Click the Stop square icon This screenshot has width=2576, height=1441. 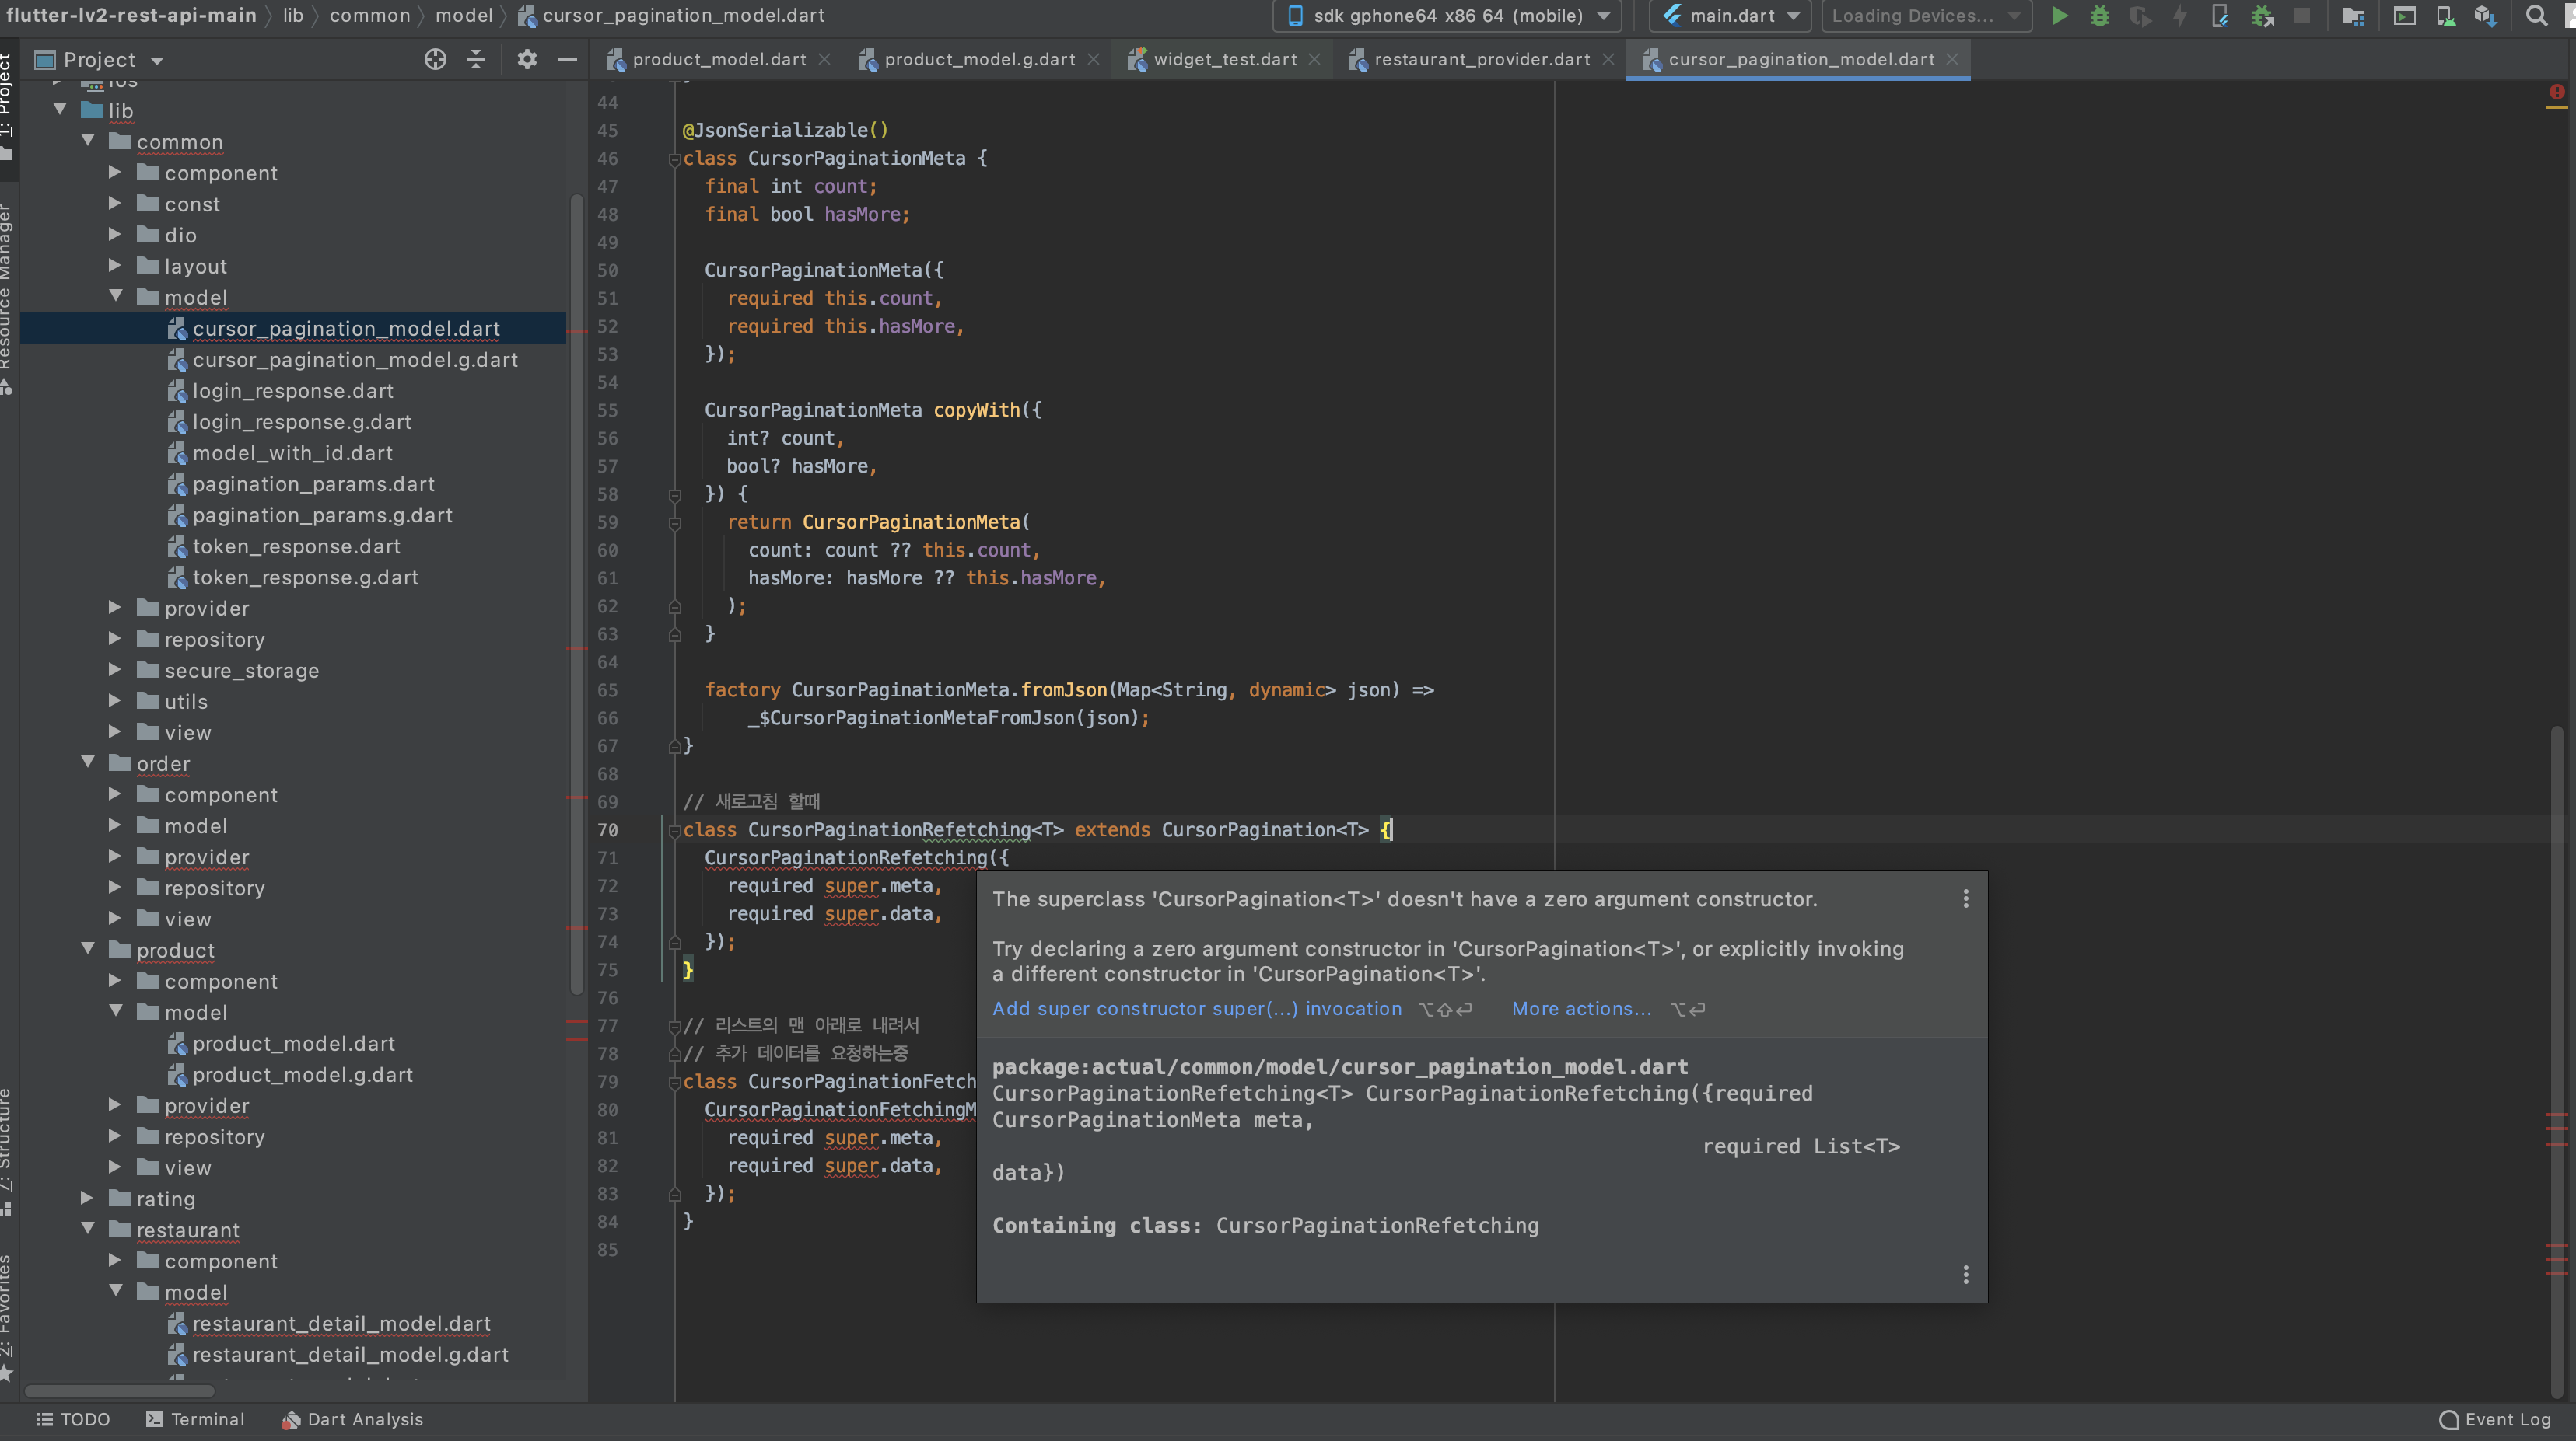pyautogui.click(x=2302, y=15)
